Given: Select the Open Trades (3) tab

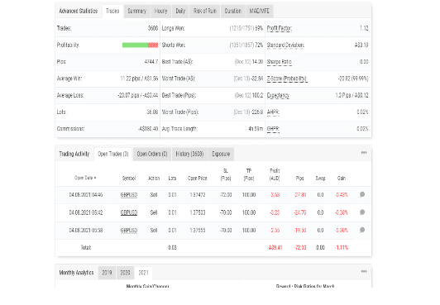Looking at the screenshot, I should [113, 154].
